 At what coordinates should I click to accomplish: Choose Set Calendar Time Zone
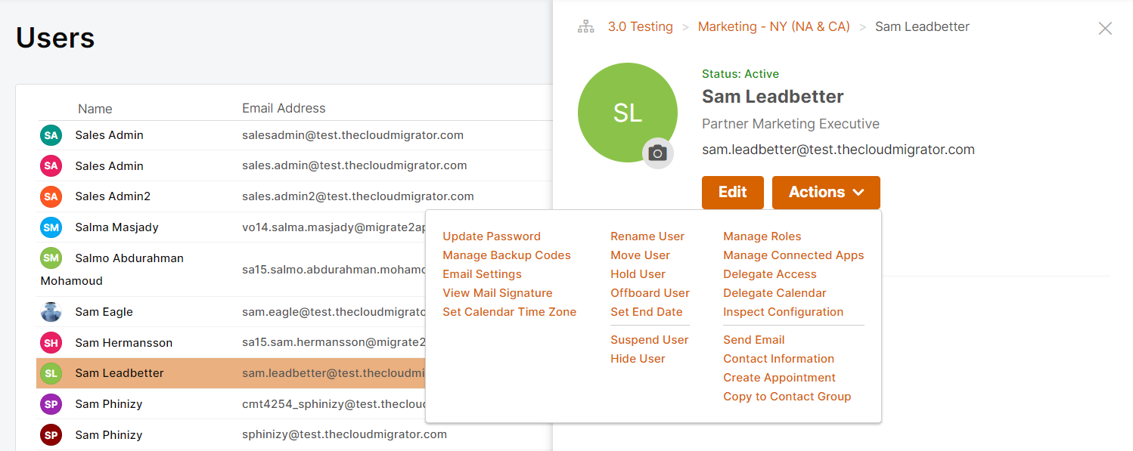coord(509,312)
